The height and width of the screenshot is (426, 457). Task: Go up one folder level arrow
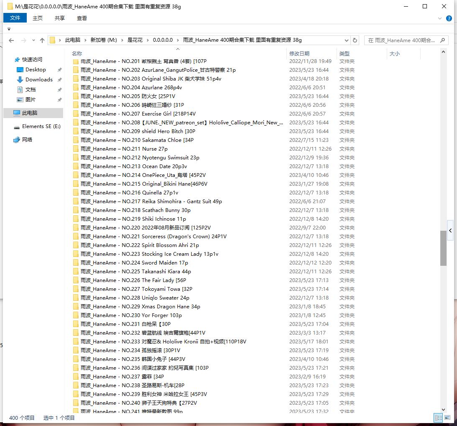click(42, 40)
